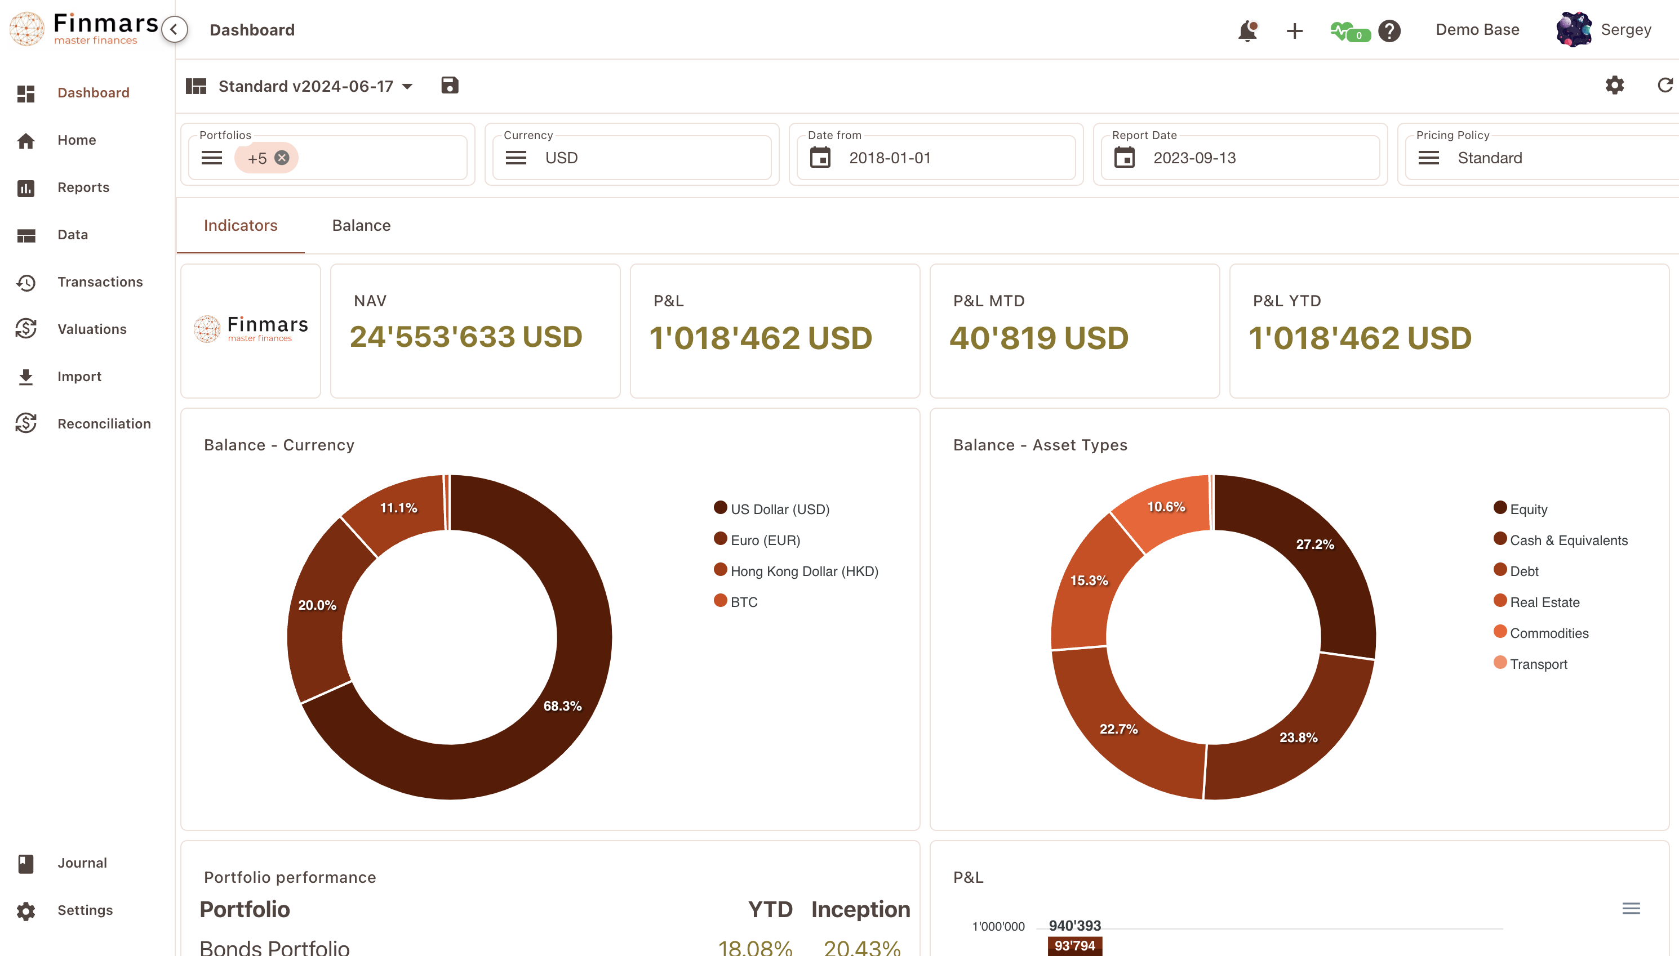Viewport: 1679px width, 956px height.
Task: Click the Date from 2018-01-01 field
Action: (x=935, y=158)
